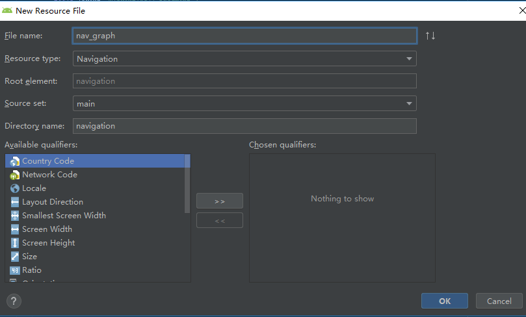The image size is (526, 317).
Task: Close the New Resource File dialog
Action: click(x=522, y=10)
